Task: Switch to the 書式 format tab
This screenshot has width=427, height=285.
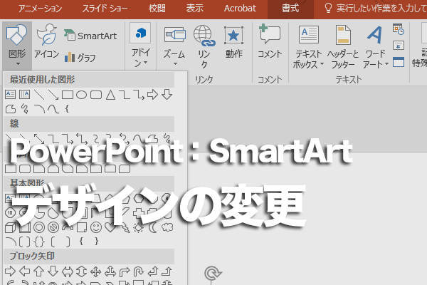Action: click(290, 9)
